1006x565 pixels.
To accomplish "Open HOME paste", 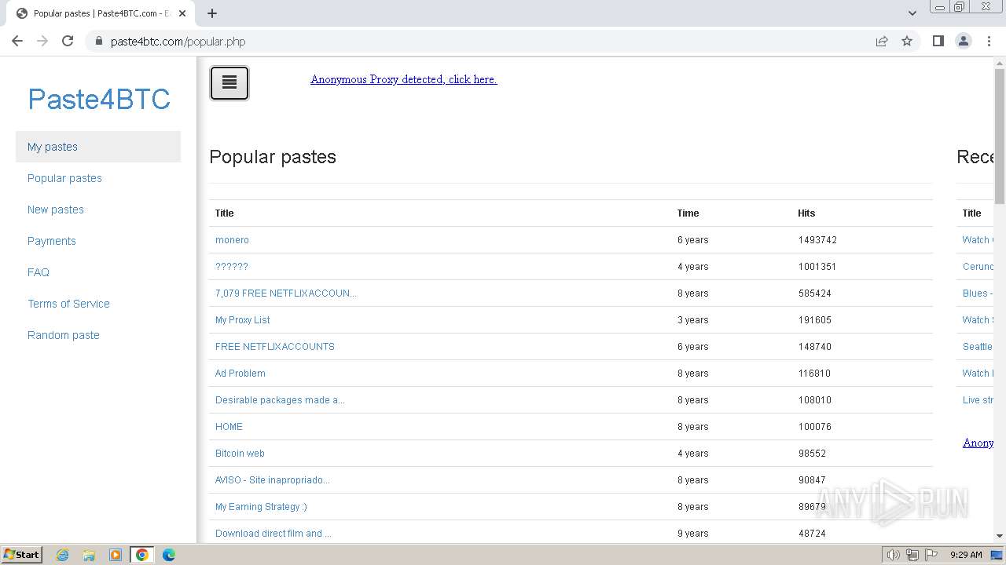I will click(229, 427).
